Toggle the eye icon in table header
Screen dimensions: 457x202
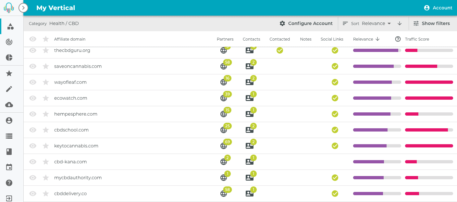point(33,39)
